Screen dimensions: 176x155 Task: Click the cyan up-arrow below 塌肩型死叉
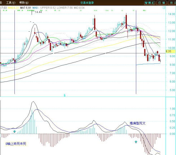136,142
